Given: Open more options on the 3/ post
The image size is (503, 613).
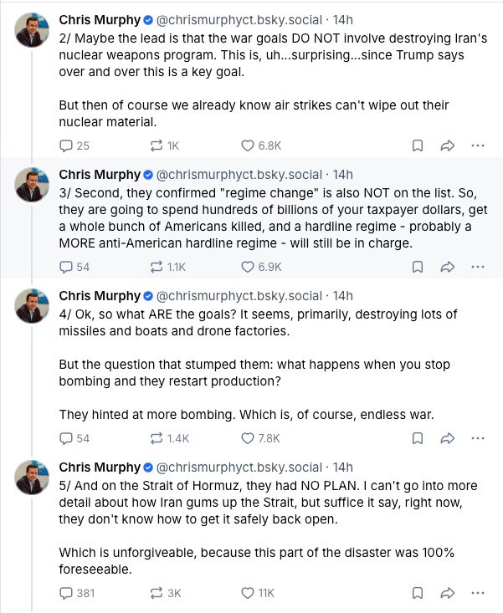Looking at the screenshot, I should 478,267.
